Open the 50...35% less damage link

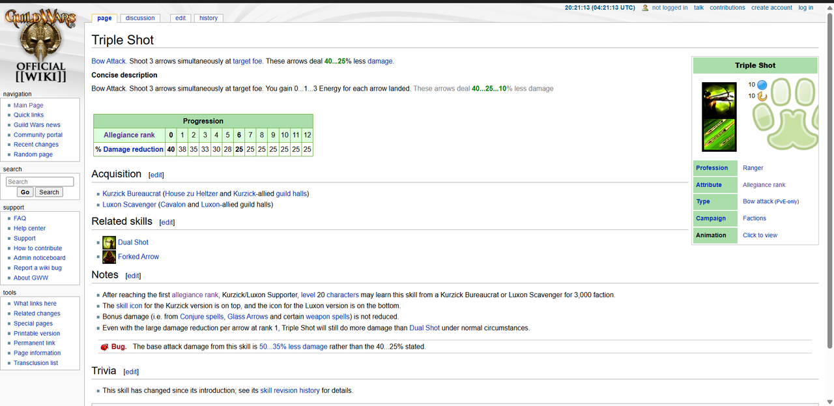293,347
